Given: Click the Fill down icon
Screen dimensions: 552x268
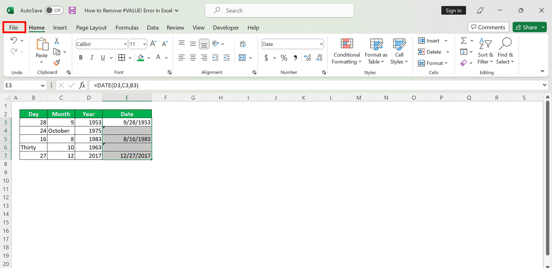Looking at the screenshot, I should tap(464, 52).
